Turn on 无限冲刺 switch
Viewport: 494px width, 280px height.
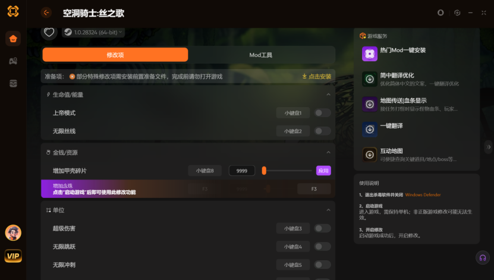click(322, 265)
